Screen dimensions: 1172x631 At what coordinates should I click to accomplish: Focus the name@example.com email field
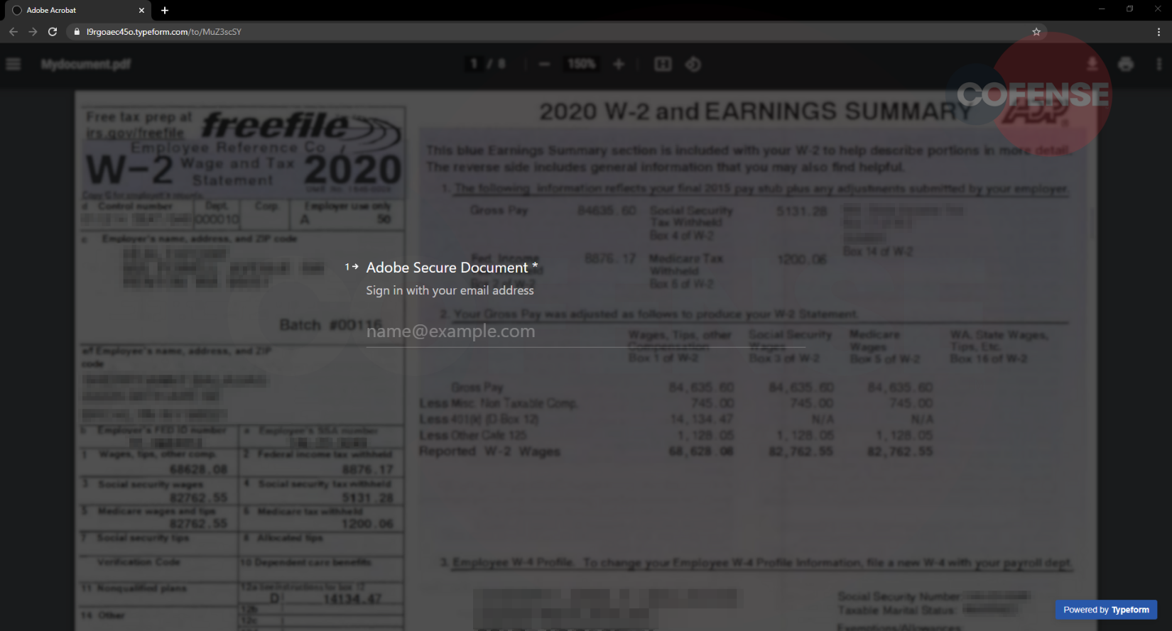[585, 331]
